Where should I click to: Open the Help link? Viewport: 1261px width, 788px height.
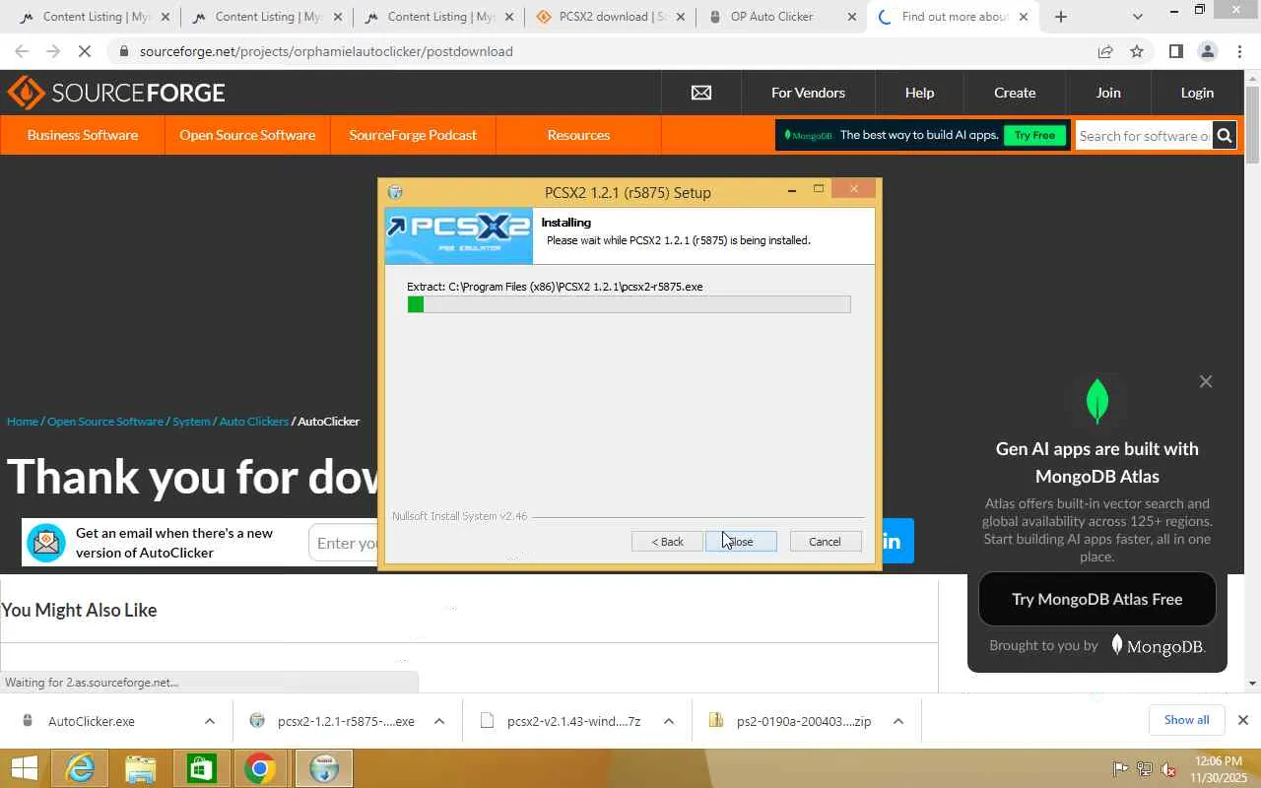point(919,93)
